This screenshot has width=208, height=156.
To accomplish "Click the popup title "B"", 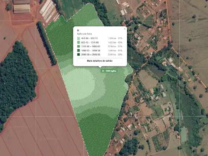I will coord(78,30).
